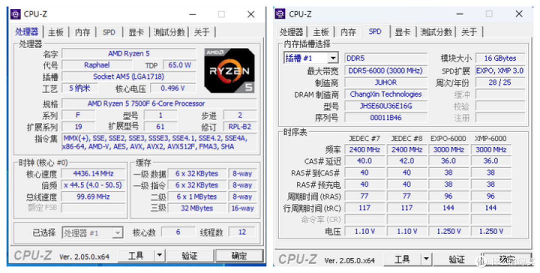Click EXPO-6000 voltage '1.250 V'
The image size is (540, 273).
pyautogui.click(x=448, y=231)
